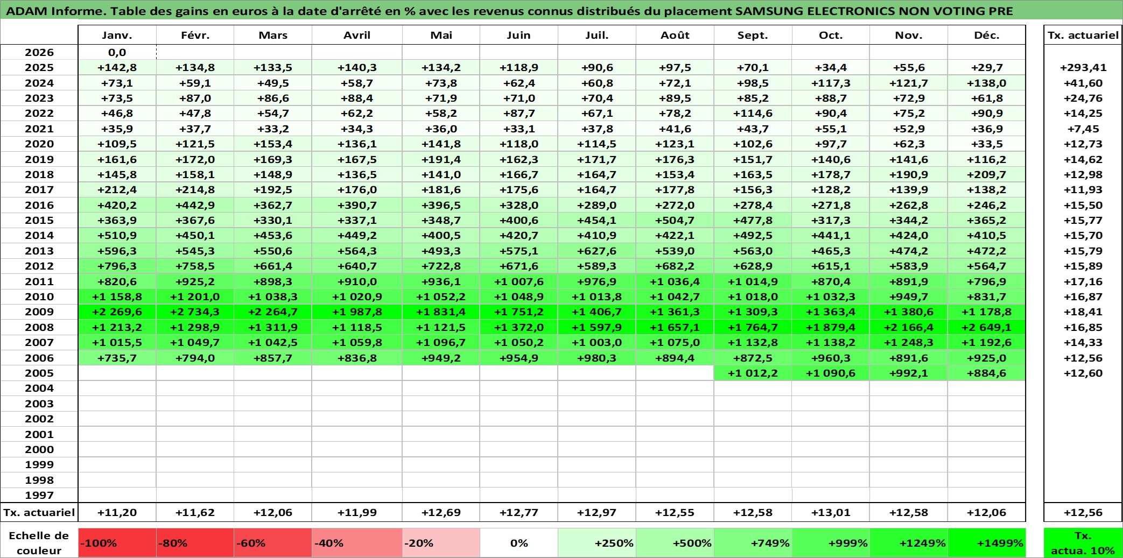Select the Déc. column header
Viewport: 1123px width, 558px height.
[x=986, y=35]
